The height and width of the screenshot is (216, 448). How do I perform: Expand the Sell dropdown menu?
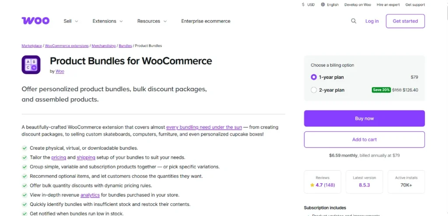[x=71, y=21]
